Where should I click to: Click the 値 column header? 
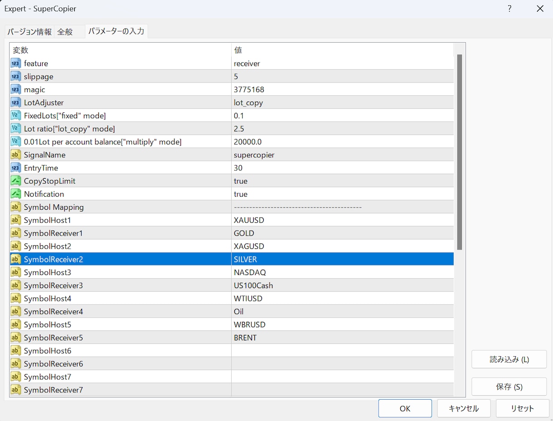[343, 50]
